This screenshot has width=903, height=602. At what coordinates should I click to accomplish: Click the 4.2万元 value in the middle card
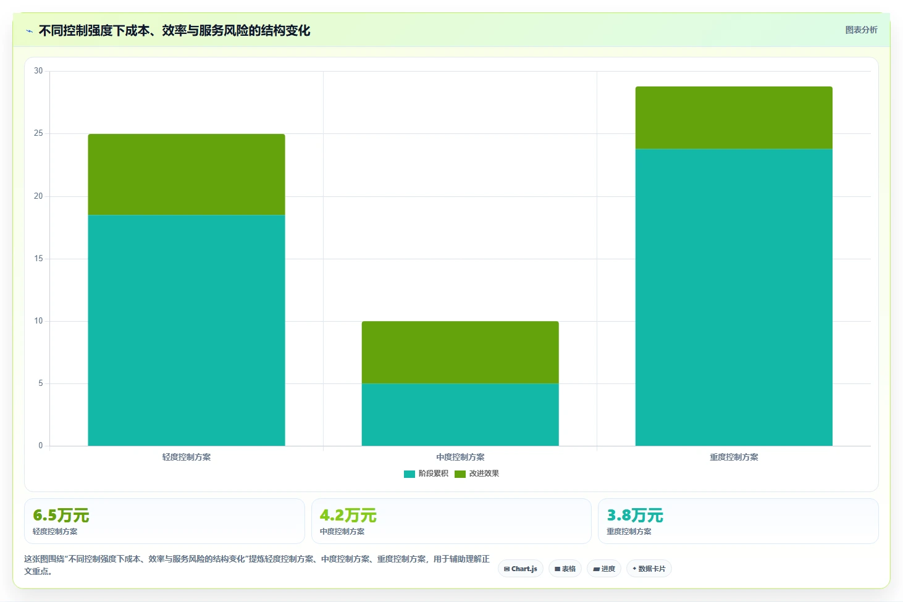(x=348, y=516)
